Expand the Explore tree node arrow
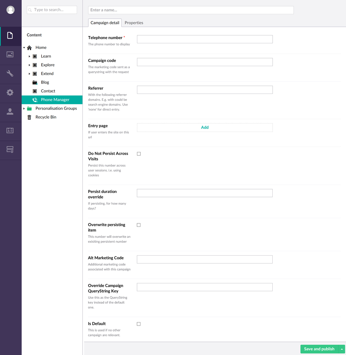346x355 pixels. click(x=29, y=65)
